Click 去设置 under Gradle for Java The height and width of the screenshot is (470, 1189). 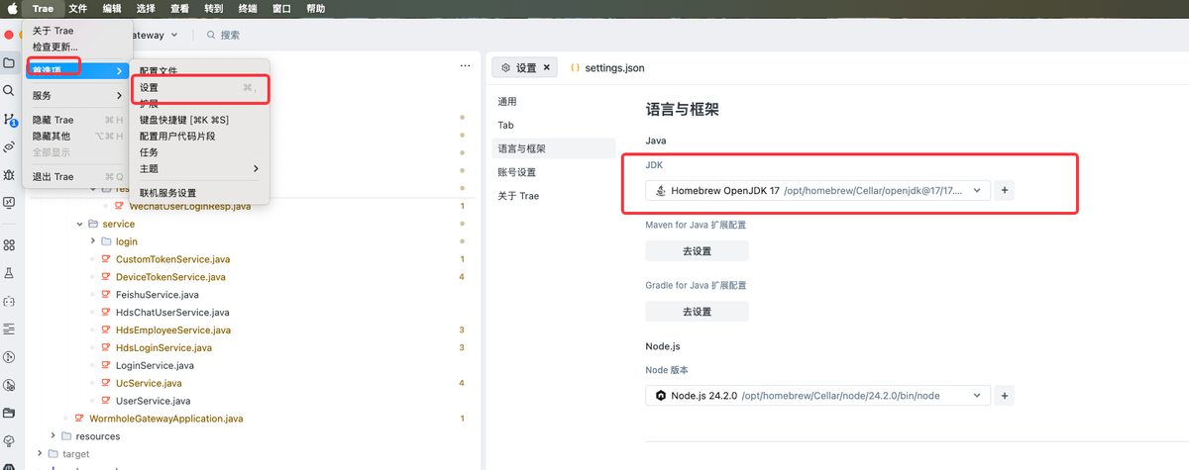[697, 312]
